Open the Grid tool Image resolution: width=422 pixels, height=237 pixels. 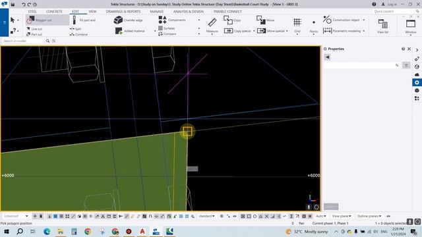[x=297, y=26]
